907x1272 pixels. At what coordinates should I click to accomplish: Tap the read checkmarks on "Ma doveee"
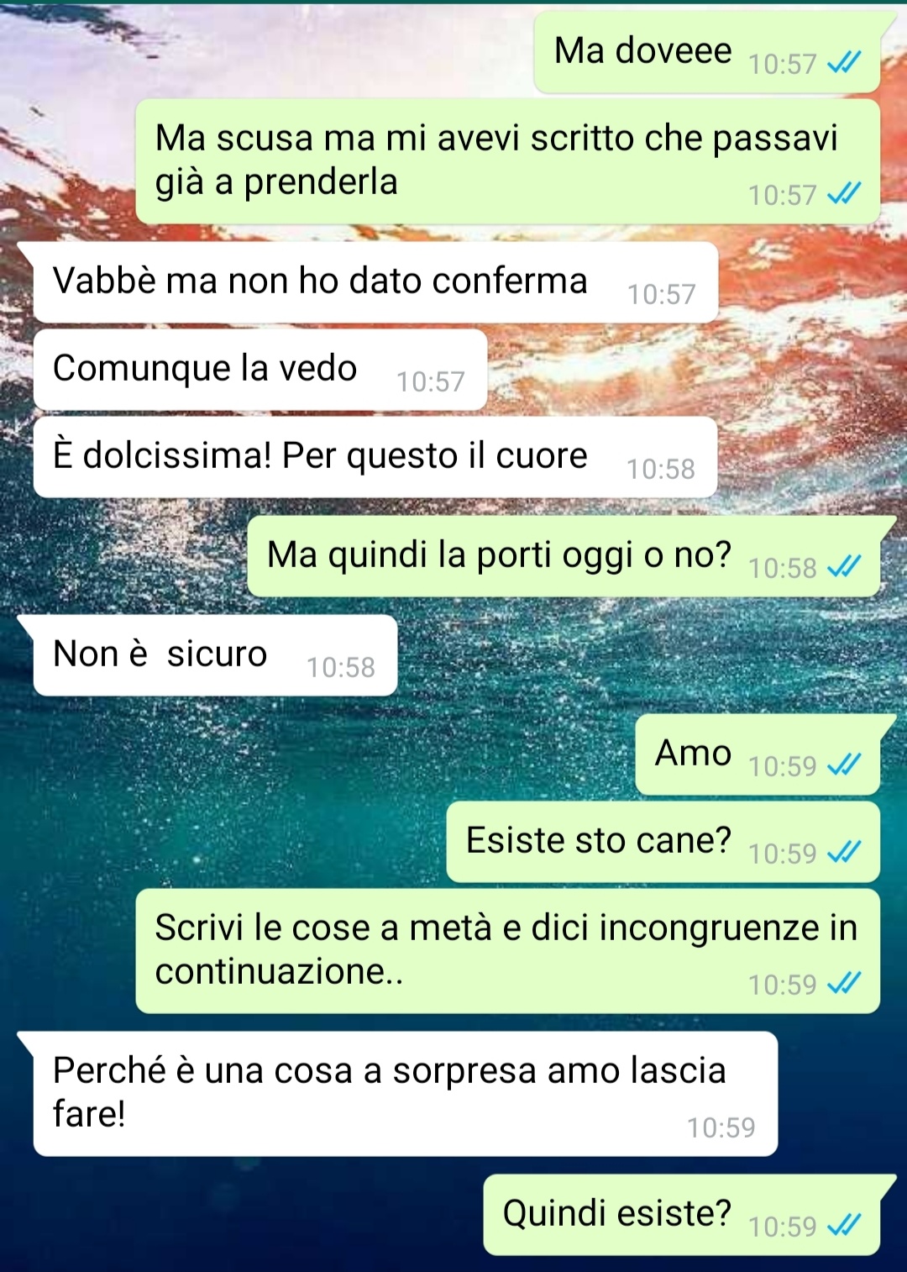click(844, 62)
